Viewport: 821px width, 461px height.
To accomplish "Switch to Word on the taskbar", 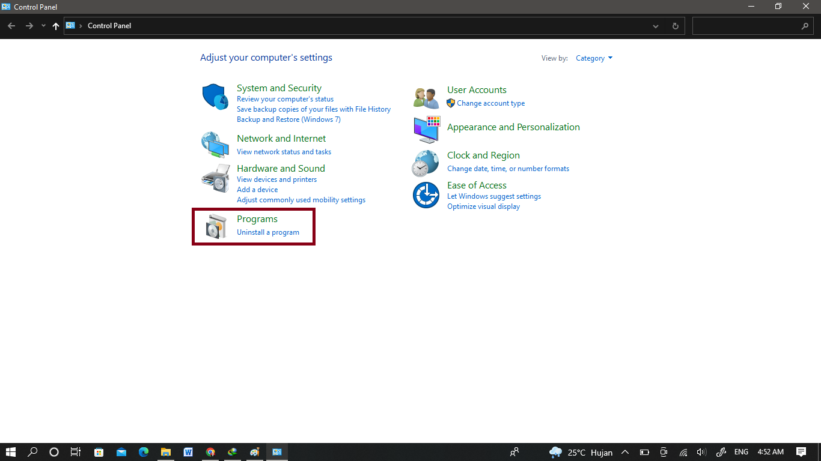I will (188, 452).
